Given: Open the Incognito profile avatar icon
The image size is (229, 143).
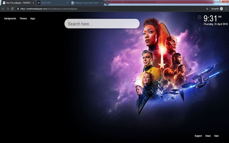Looking at the screenshot, I should [221, 9].
